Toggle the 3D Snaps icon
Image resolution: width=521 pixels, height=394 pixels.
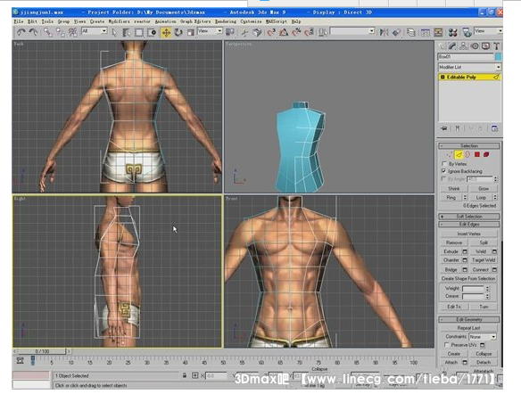(271, 32)
